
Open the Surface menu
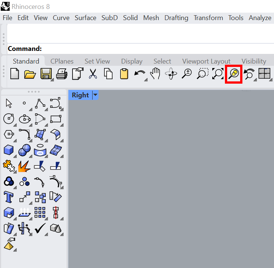85,18
